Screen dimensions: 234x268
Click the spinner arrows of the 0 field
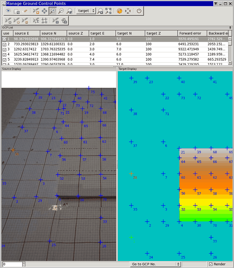click(x=23, y=264)
